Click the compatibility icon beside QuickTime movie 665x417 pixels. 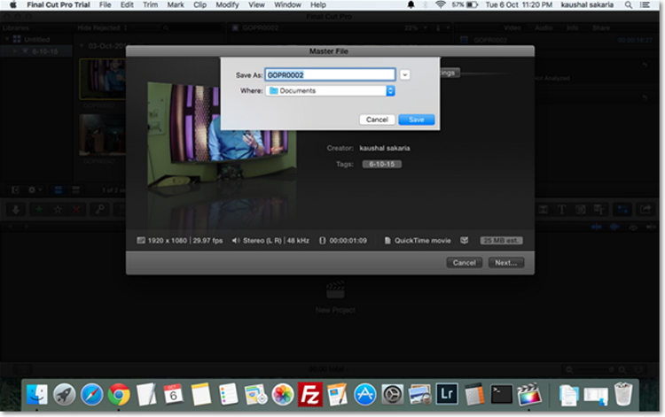click(464, 240)
